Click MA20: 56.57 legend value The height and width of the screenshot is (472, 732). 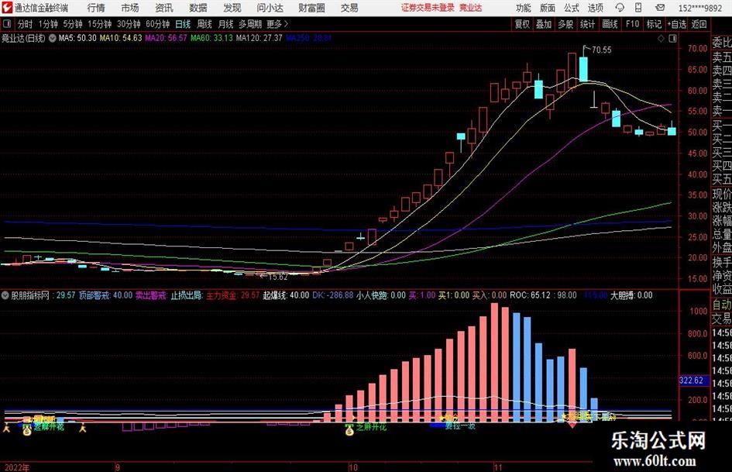(x=167, y=38)
